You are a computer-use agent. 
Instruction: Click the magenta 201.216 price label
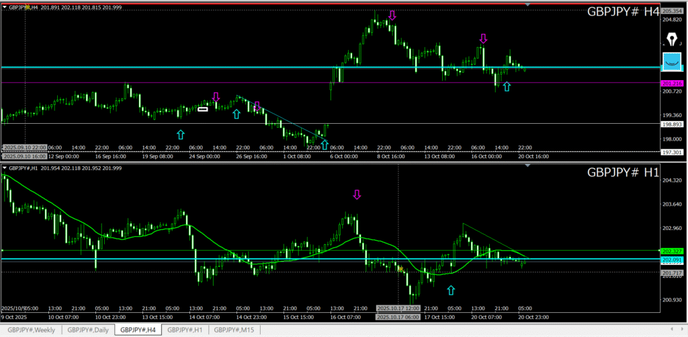tap(672, 83)
